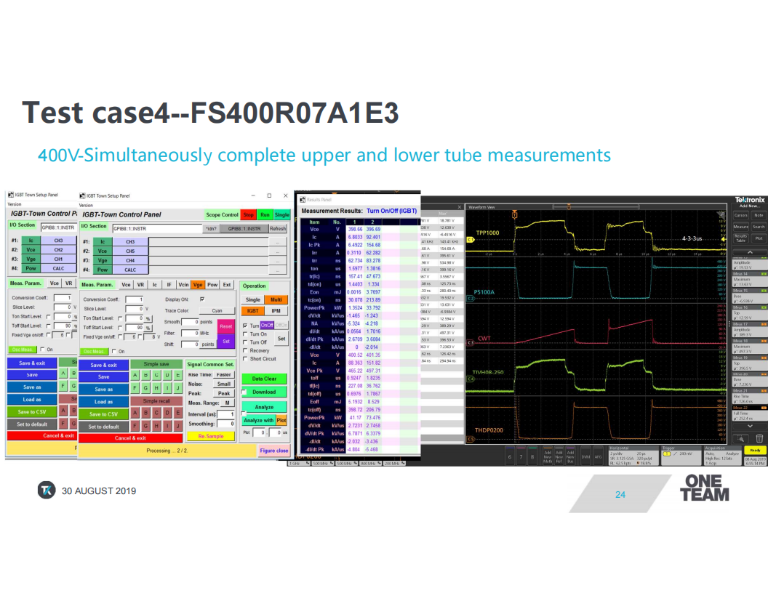
Task: Click the trash can icon on scope
Action: [759, 438]
